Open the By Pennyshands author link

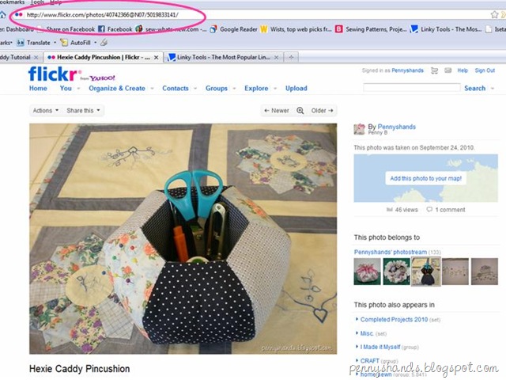click(x=397, y=127)
